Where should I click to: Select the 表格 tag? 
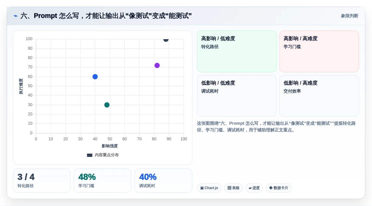pyautogui.click(x=233, y=188)
